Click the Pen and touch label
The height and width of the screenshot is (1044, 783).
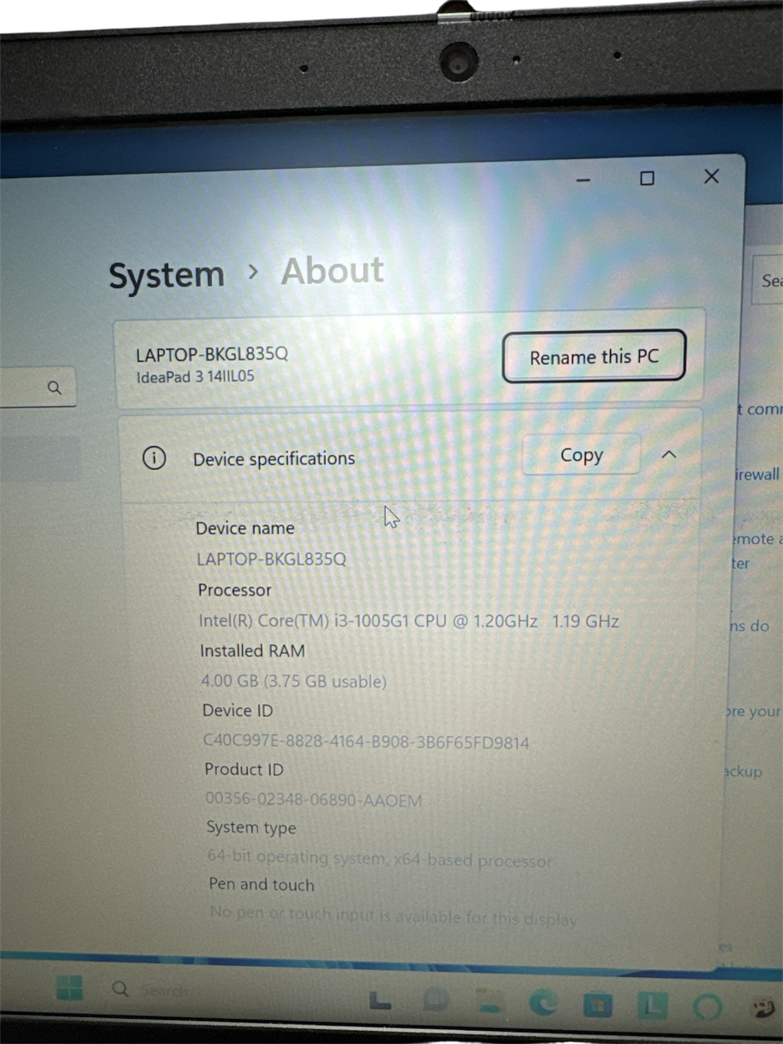(x=261, y=884)
